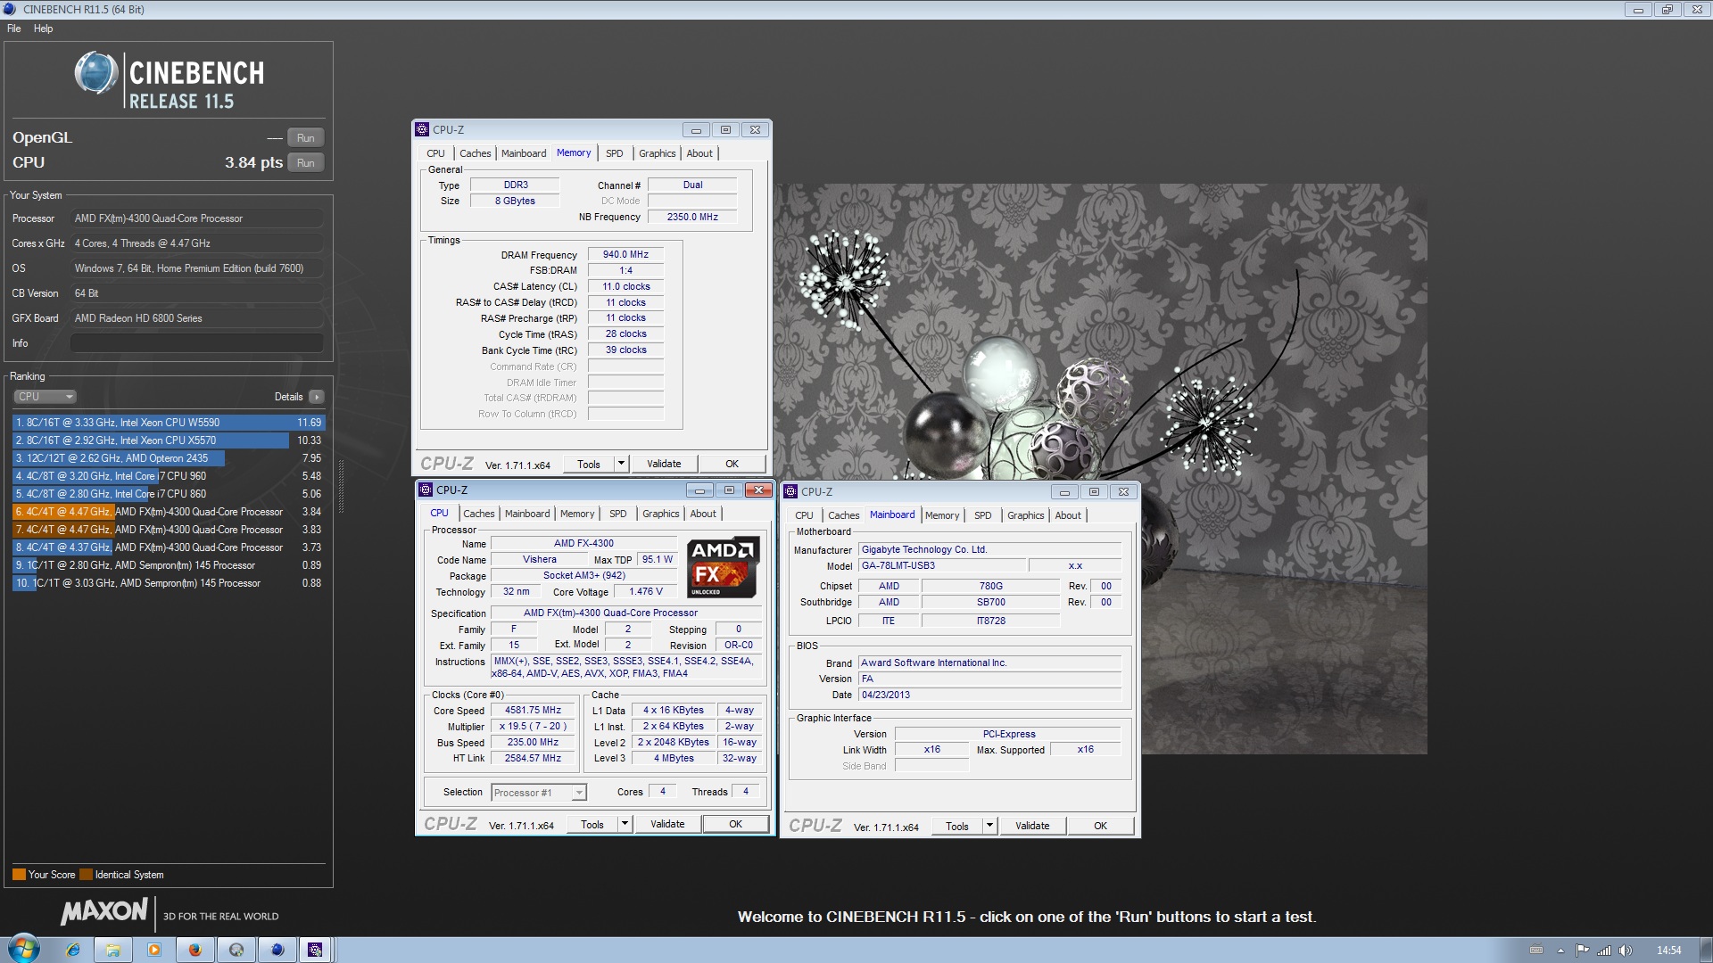Open Tools dropdown arrow in Memory window
Screen dimensions: 1713x963
tap(622, 465)
